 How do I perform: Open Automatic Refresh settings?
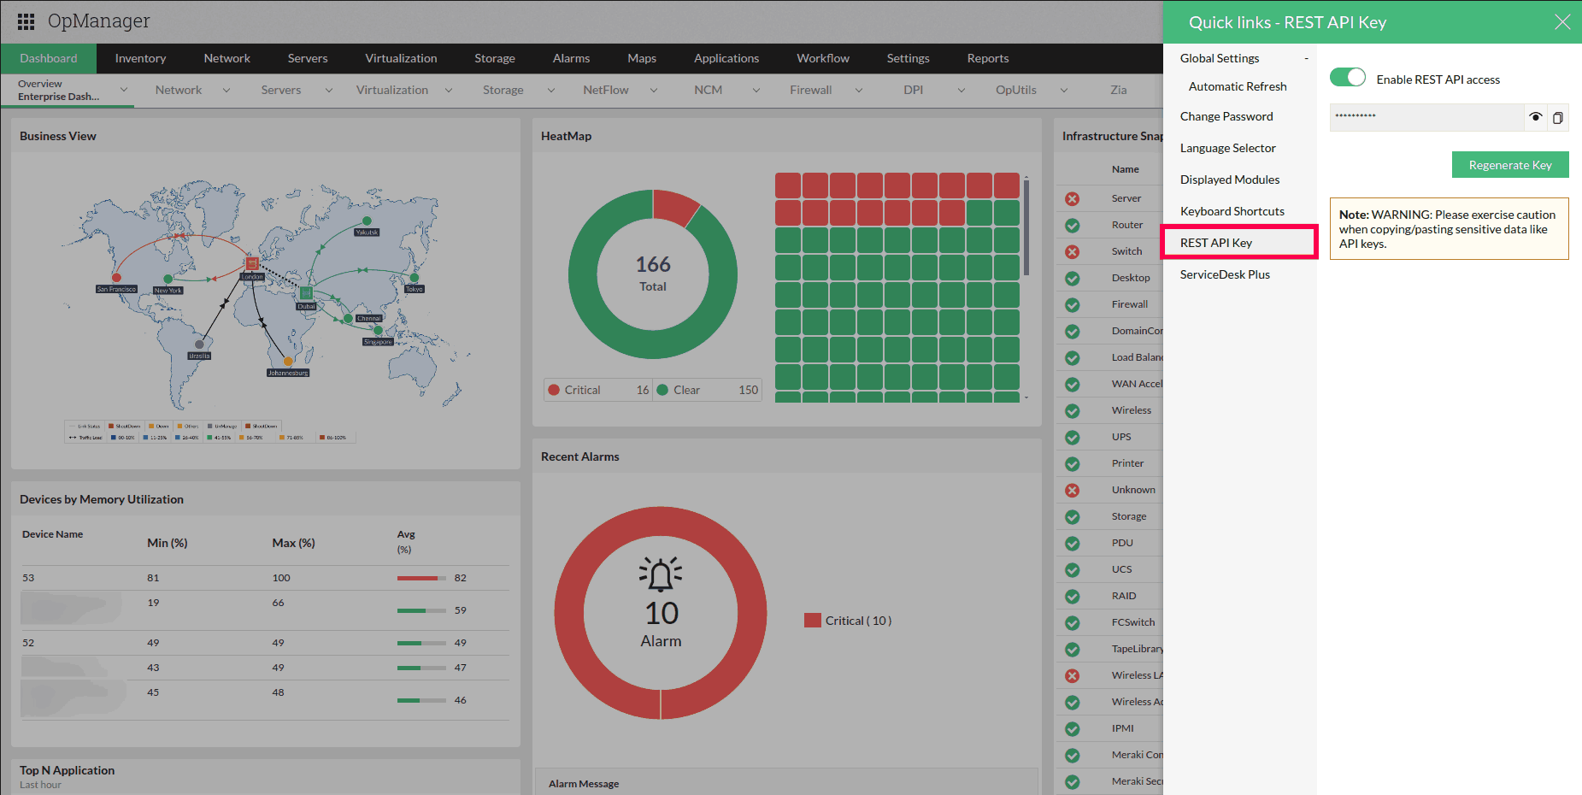(1238, 86)
